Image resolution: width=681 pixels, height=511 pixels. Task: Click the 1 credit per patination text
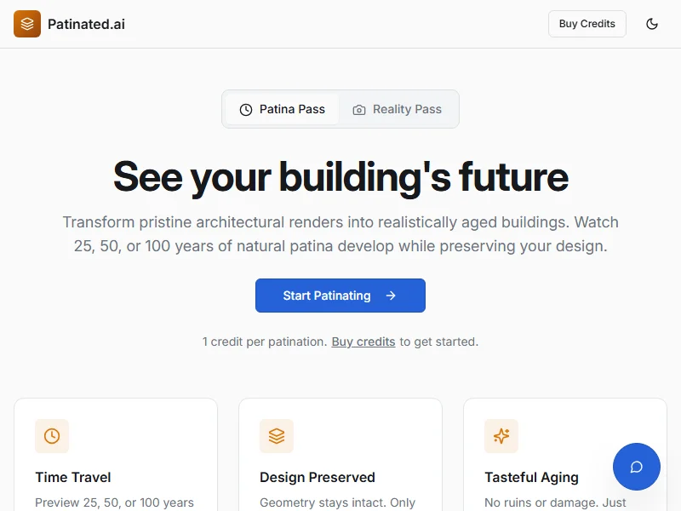(x=264, y=342)
